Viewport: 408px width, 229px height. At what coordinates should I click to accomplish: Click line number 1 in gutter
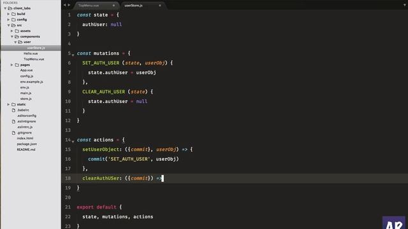(x=69, y=15)
